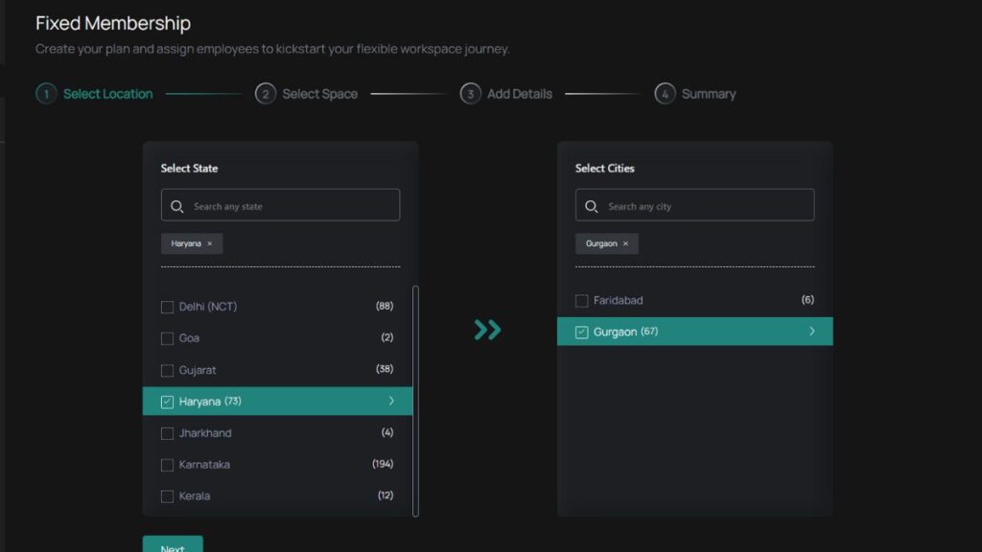This screenshot has height=552, width=982.
Task: Focus the Search any city field
Action: click(x=695, y=205)
